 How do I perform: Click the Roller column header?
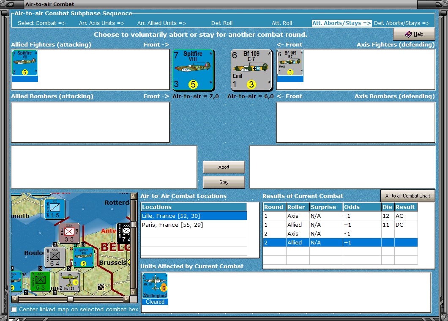[x=298, y=207]
